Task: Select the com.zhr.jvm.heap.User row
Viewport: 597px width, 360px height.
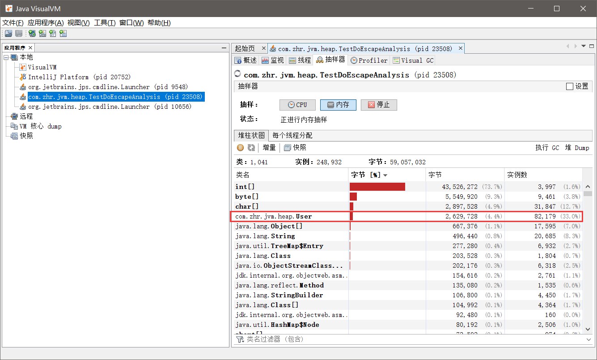Action: [x=408, y=216]
